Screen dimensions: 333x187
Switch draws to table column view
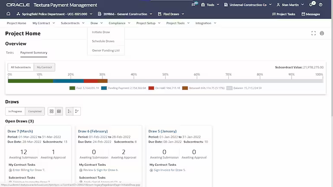(x=59, y=111)
